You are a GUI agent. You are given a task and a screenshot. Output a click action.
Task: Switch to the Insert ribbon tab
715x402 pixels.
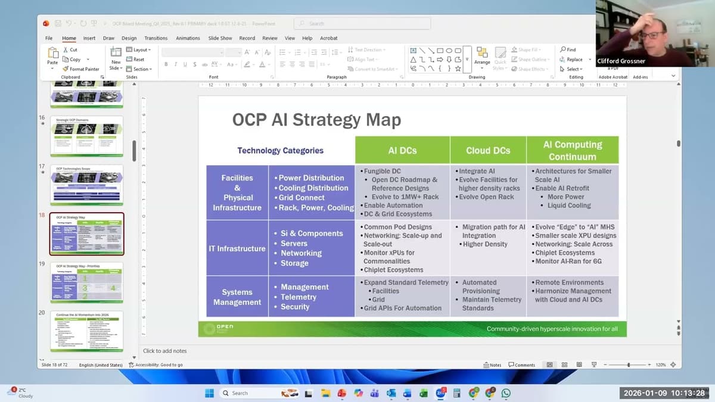point(88,38)
